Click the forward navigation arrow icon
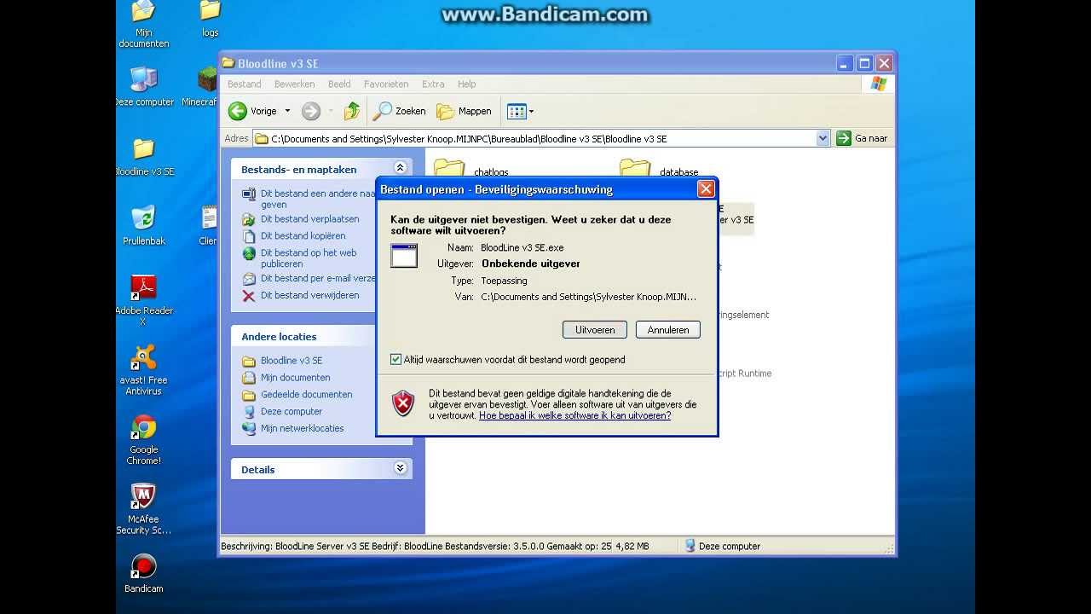 pyautogui.click(x=311, y=111)
